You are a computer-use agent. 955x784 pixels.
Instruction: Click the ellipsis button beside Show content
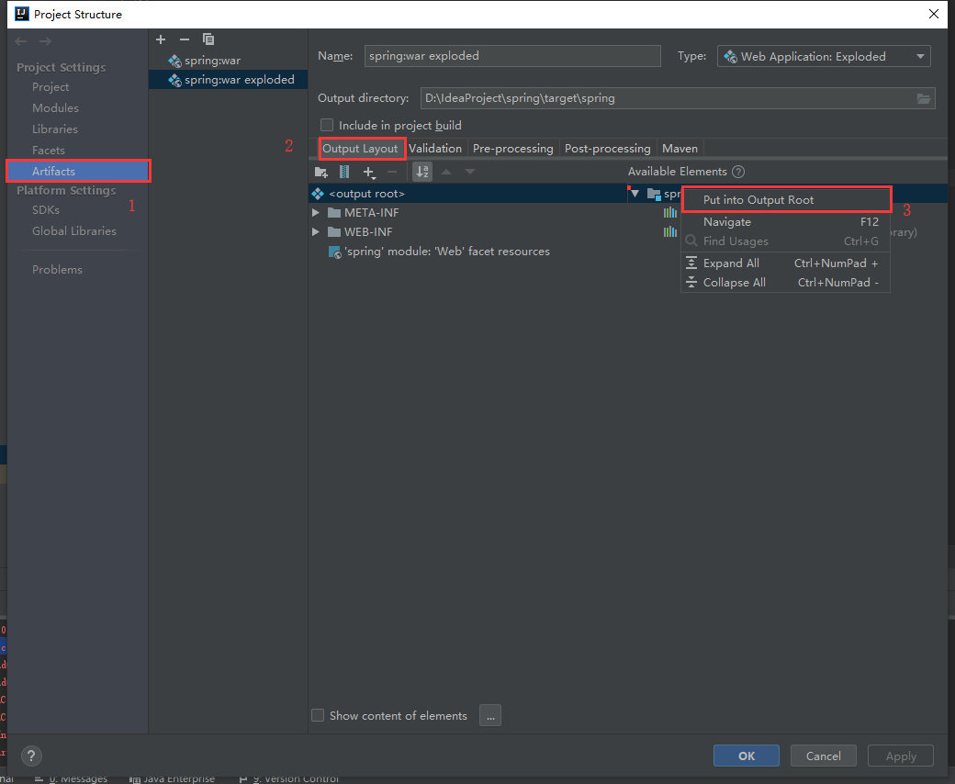click(x=490, y=716)
